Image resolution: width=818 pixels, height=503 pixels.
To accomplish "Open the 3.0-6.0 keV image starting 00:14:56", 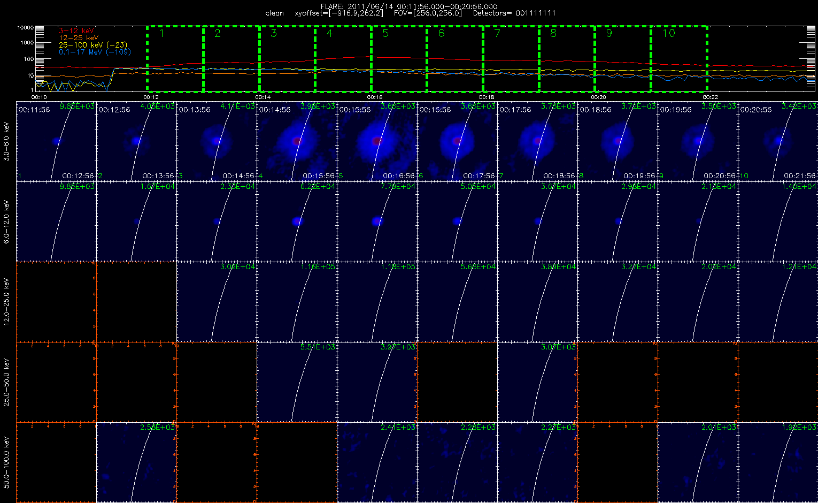I will 297,141.
